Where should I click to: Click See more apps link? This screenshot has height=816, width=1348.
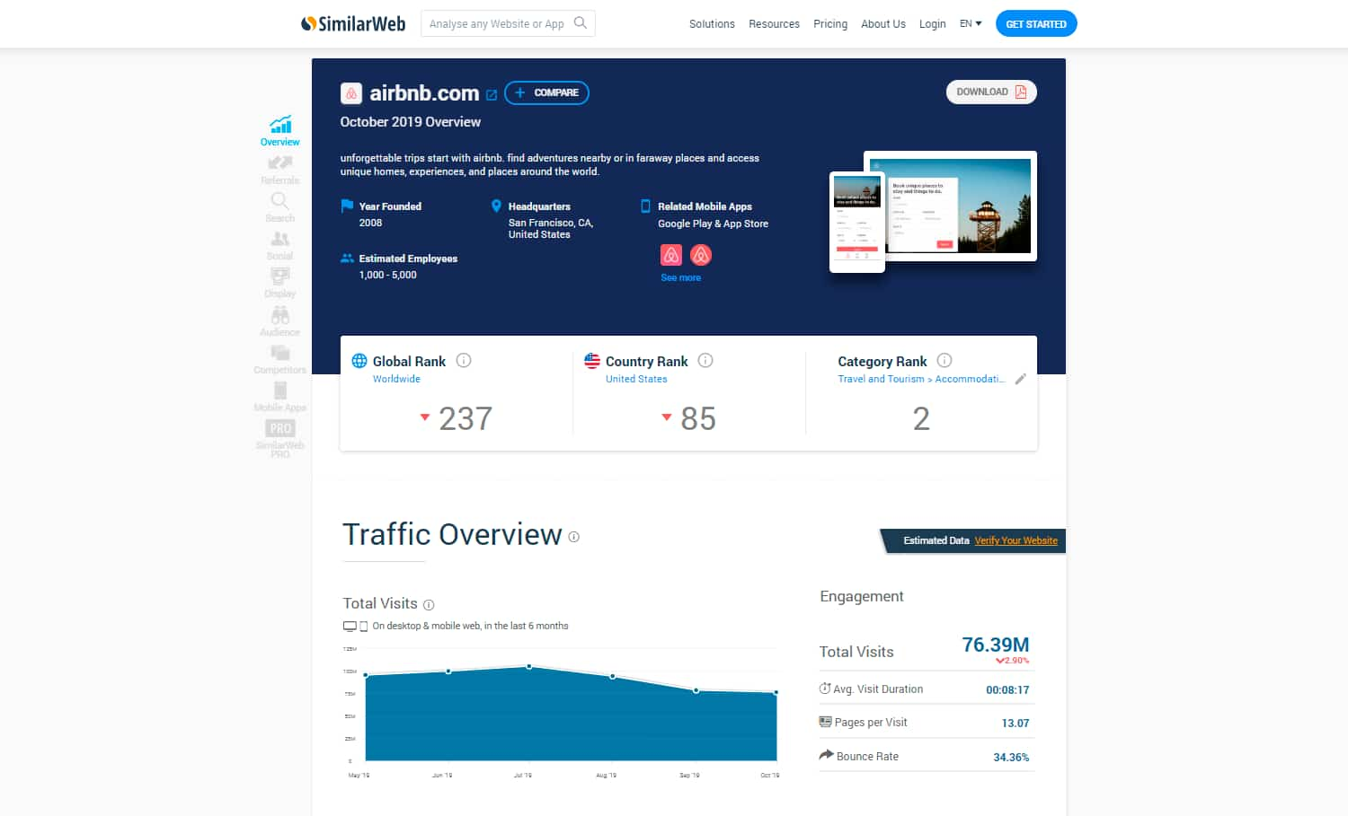[x=680, y=277]
